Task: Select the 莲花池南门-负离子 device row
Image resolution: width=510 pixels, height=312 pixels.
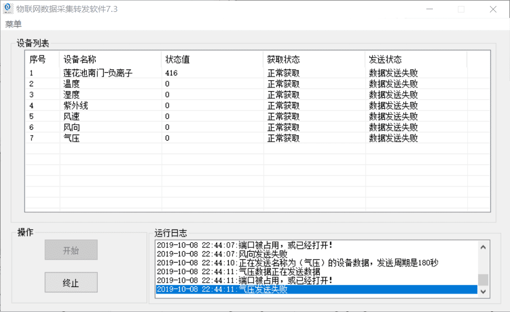Action: point(98,73)
